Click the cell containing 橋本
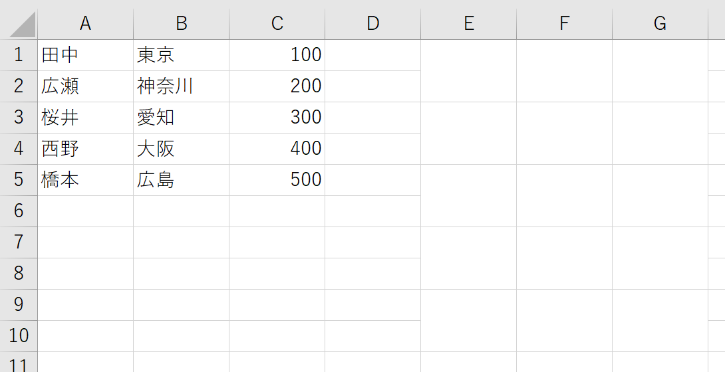Image resolution: width=725 pixels, height=372 pixels. pyautogui.click(x=86, y=180)
